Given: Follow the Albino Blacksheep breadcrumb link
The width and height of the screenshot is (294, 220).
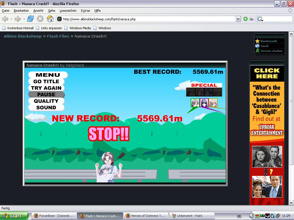Looking at the screenshot, I should click(23, 36).
